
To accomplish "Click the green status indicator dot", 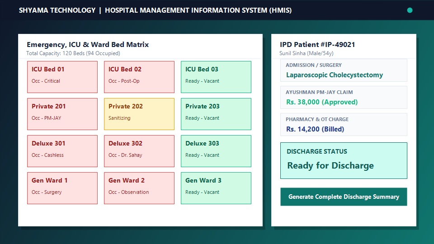I will [410, 10].
